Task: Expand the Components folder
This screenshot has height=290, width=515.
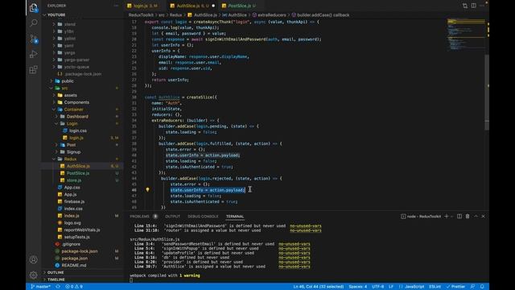Action: pyautogui.click(x=76, y=102)
